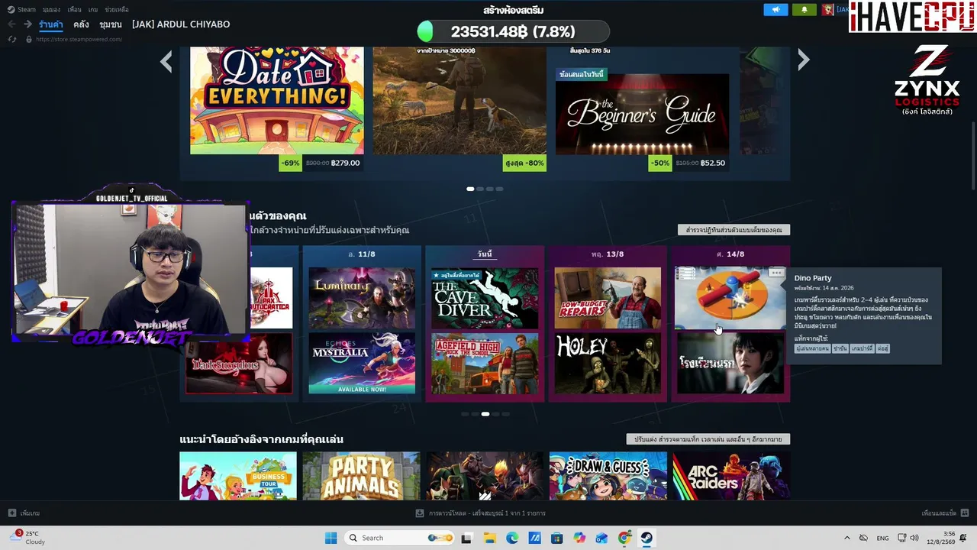Open Microsoft Store from the taskbar

pyautogui.click(x=557, y=538)
